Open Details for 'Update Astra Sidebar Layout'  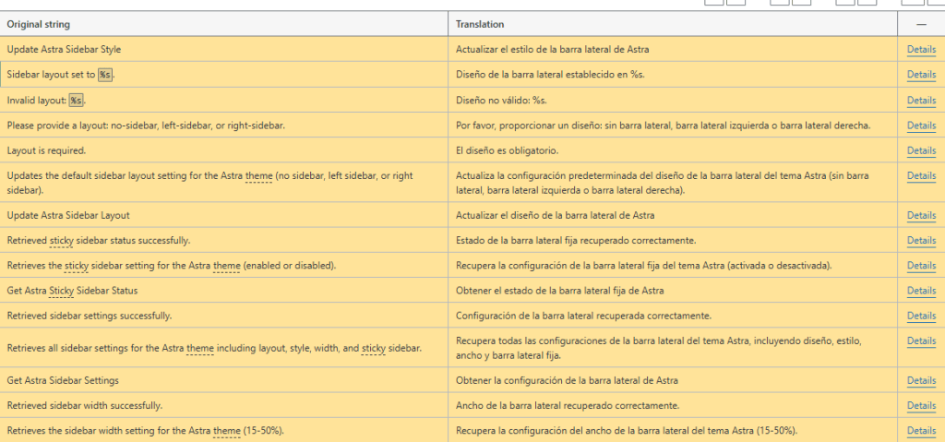pos(920,216)
